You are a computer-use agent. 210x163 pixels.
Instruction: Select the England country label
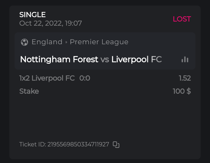click(47, 42)
